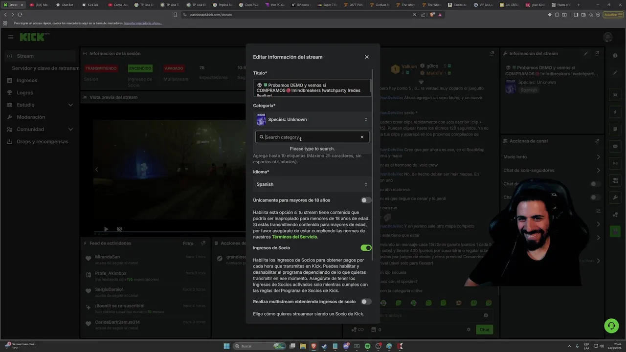Open OBS Studio from the taskbar
Screen dimensions: 626x352
378,346
